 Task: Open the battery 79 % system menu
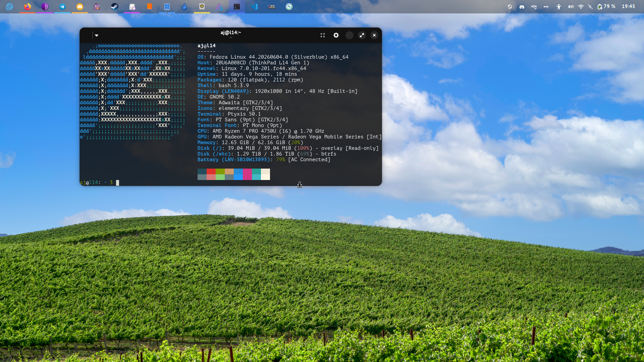606,7
